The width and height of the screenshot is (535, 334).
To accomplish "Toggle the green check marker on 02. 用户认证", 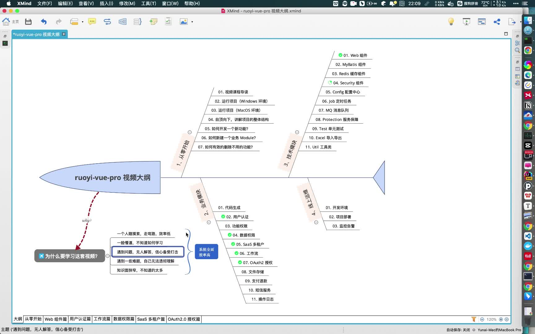I will coord(223,216).
